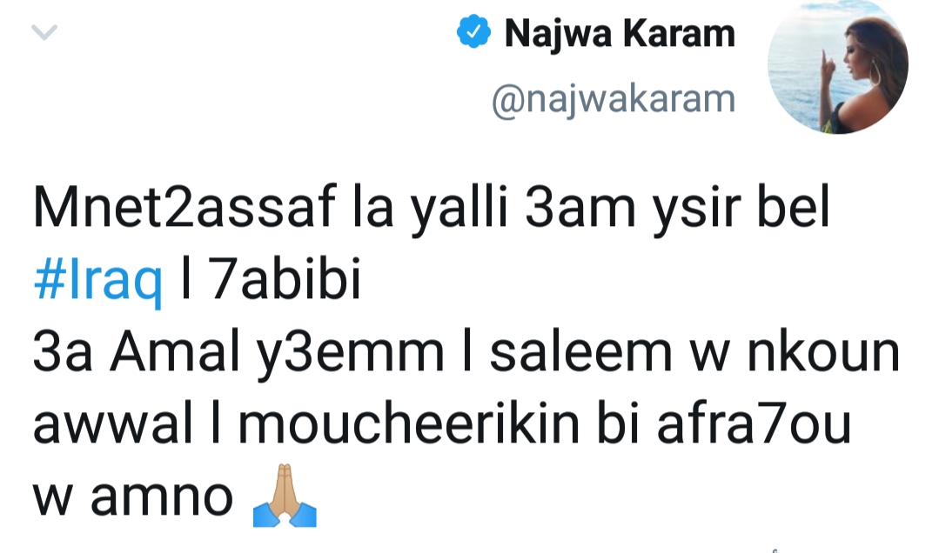Click the @najwakaram handle
The height and width of the screenshot is (553, 939).
(x=614, y=99)
